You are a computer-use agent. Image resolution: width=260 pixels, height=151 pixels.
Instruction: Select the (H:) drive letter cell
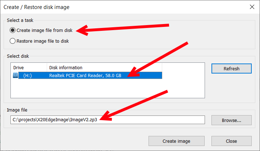pos(27,75)
